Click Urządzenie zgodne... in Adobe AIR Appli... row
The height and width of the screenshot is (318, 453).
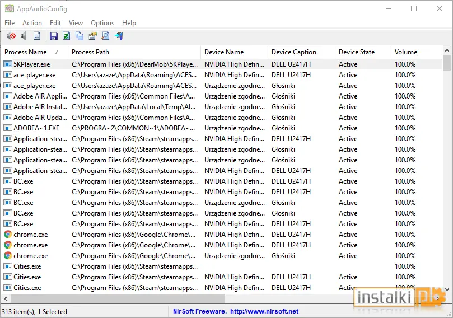click(x=235, y=96)
